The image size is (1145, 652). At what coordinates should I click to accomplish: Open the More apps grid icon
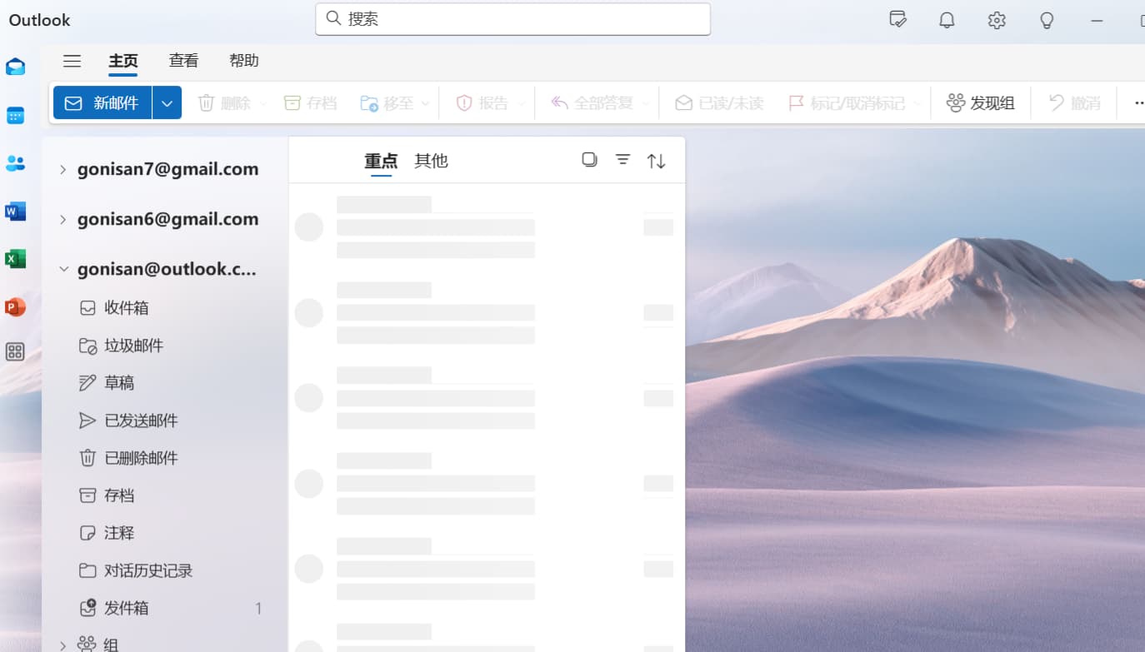(15, 351)
